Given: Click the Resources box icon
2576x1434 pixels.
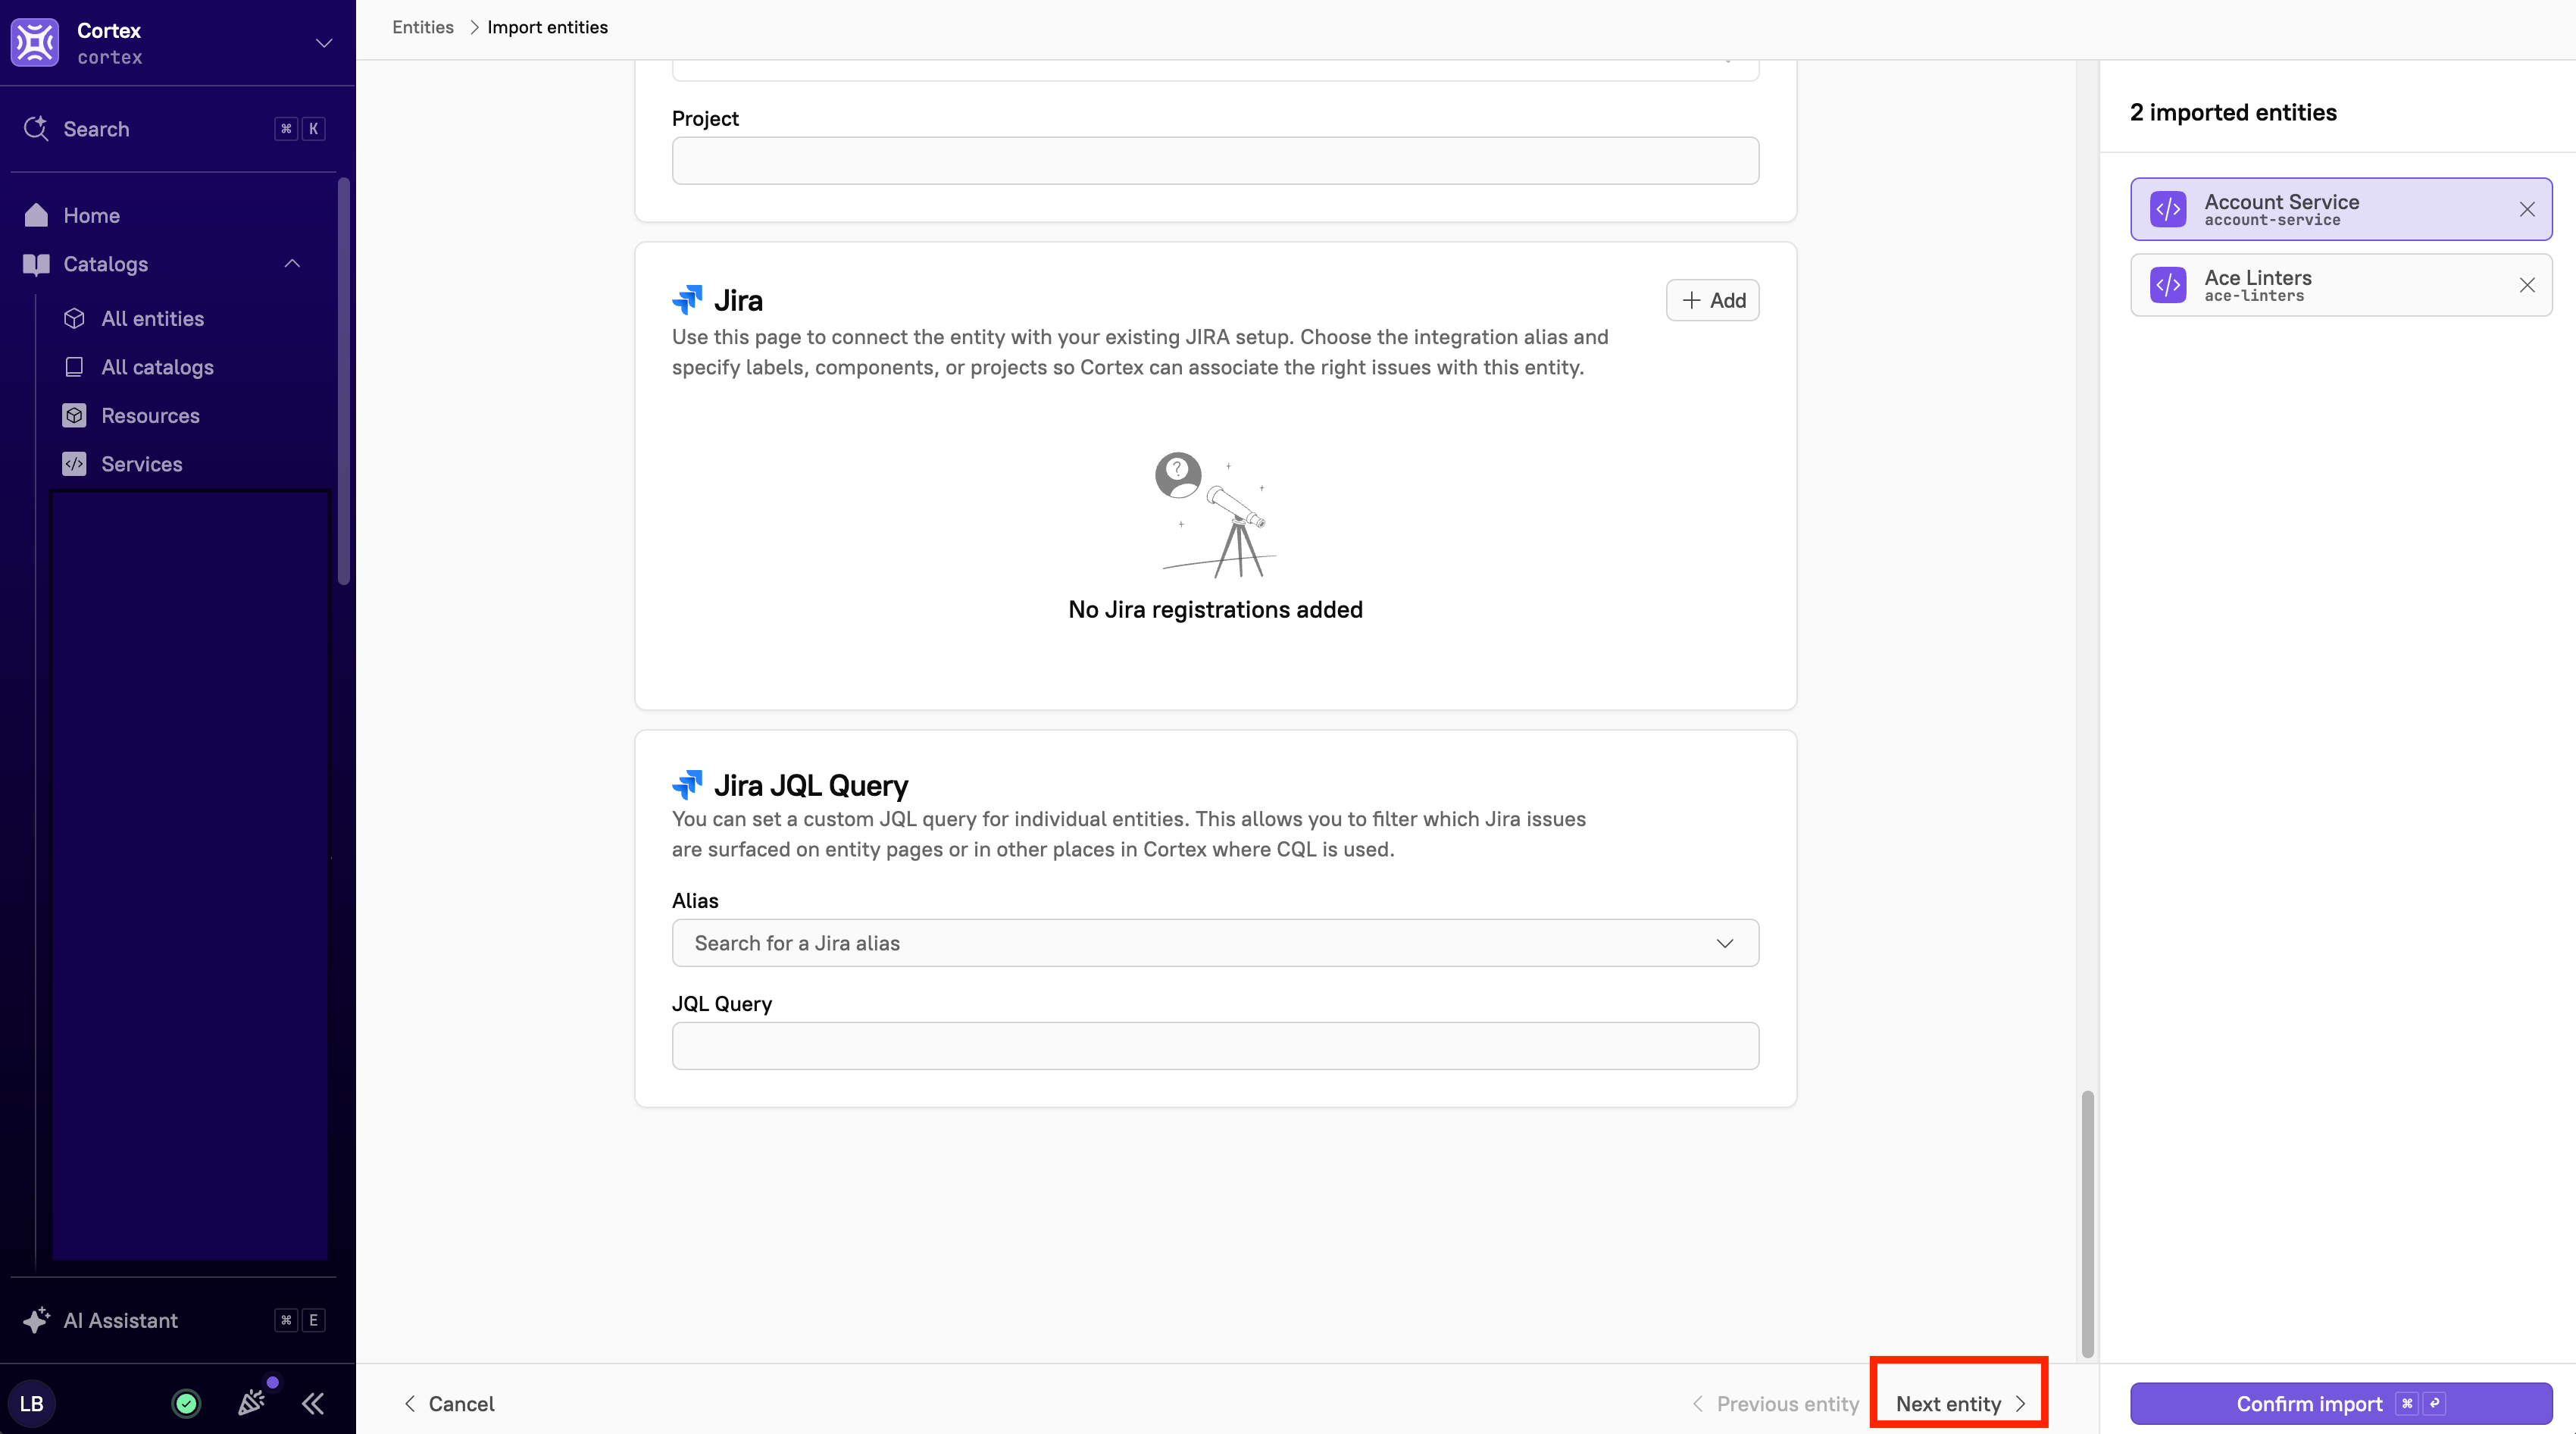Looking at the screenshot, I should point(74,415).
